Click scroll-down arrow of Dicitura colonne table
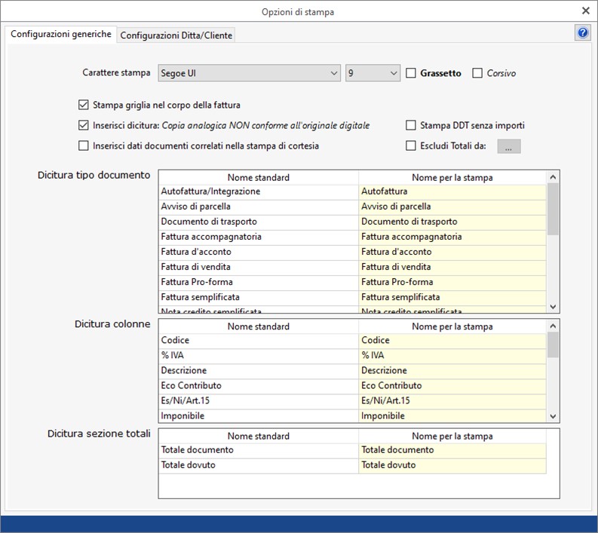Viewport: 598px width, 533px height. click(553, 416)
